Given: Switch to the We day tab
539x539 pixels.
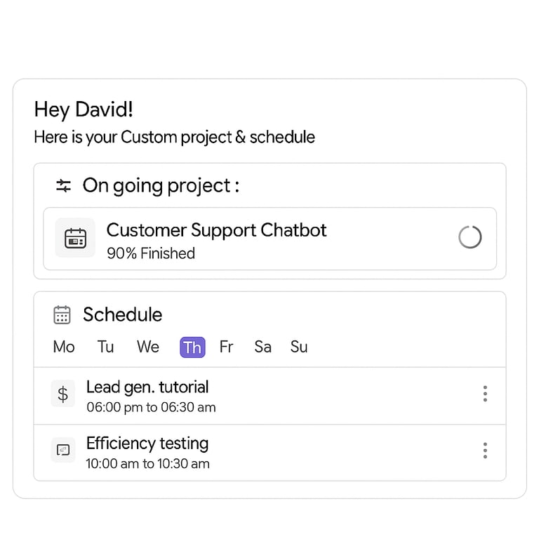Looking at the screenshot, I should pyautogui.click(x=148, y=347).
